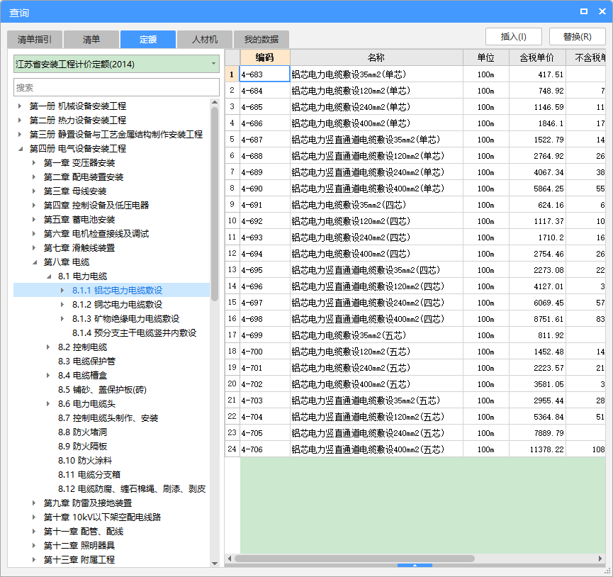
Task: Collapse the 第八章 电缆 chapter
Action: click(x=34, y=262)
